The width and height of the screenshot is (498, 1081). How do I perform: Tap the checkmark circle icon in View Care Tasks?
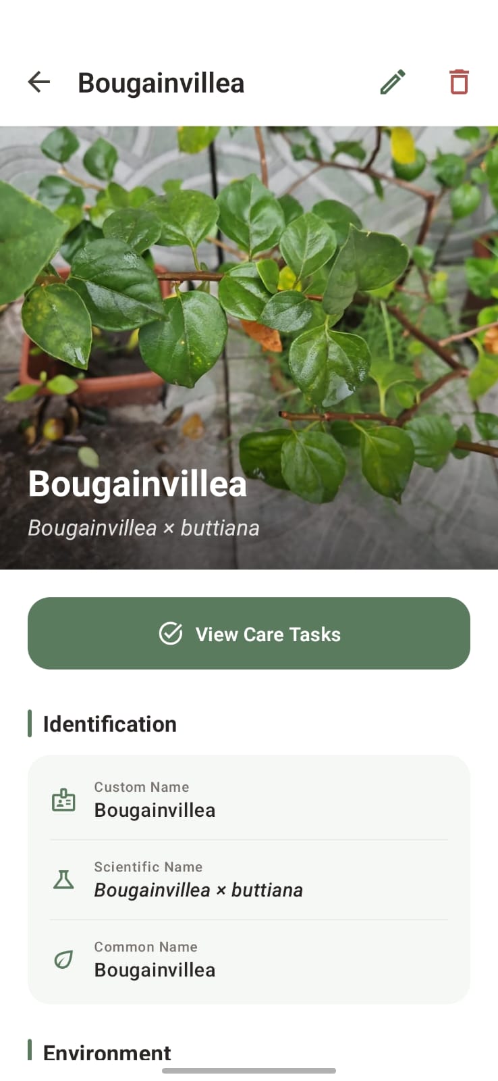171,634
